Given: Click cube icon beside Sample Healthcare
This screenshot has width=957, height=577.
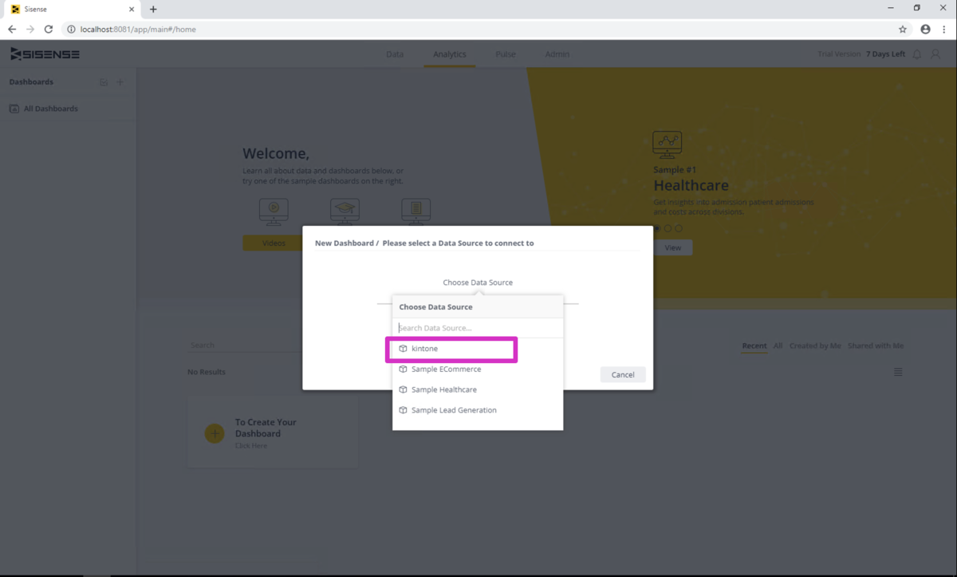Looking at the screenshot, I should pyautogui.click(x=404, y=389).
